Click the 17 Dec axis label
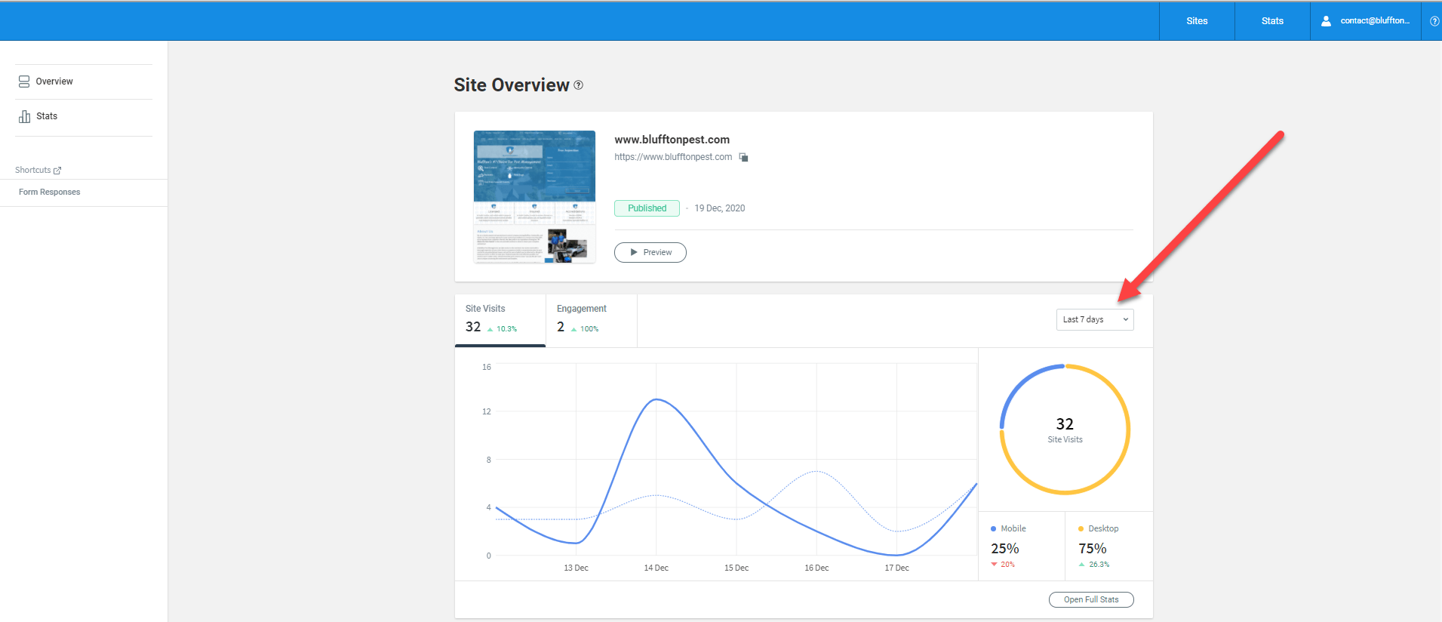This screenshot has width=1442, height=622. [896, 568]
